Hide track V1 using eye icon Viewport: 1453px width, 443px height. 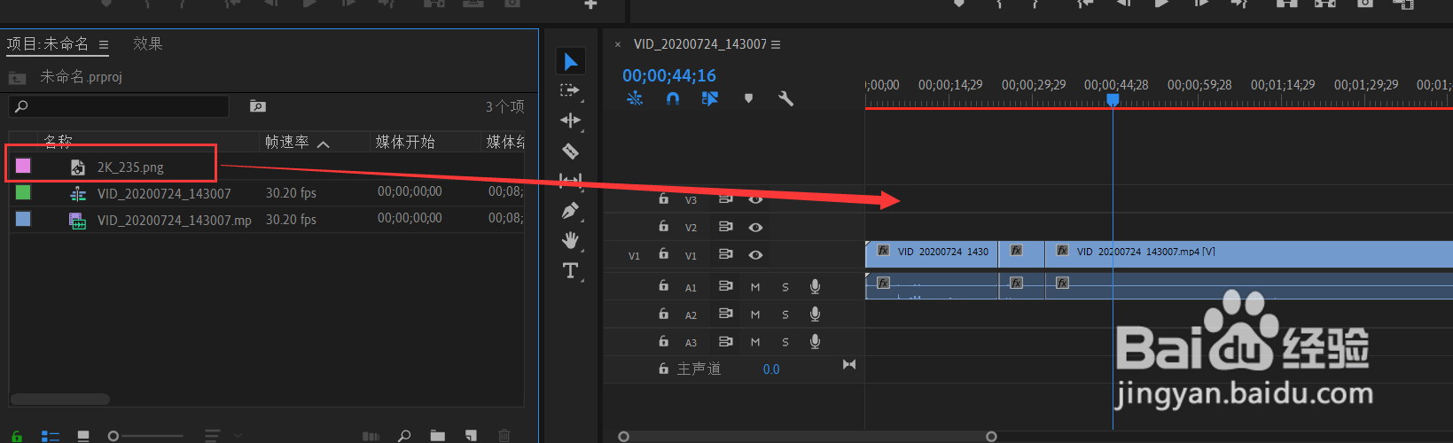pyautogui.click(x=755, y=255)
